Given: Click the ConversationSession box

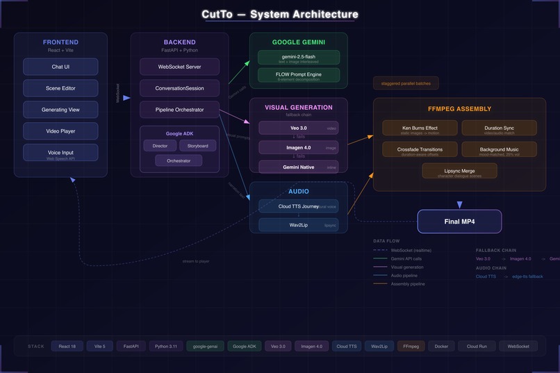Looking at the screenshot, I should [x=179, y=88].
